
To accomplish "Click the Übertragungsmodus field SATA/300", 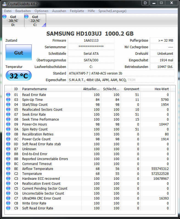I will pos(91,60).
